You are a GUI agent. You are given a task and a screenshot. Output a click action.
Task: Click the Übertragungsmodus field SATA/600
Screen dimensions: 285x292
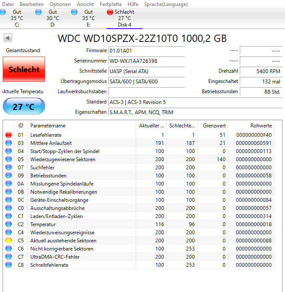tap(147, 81)
